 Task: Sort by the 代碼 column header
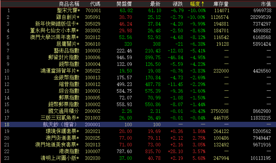(95, 4)
